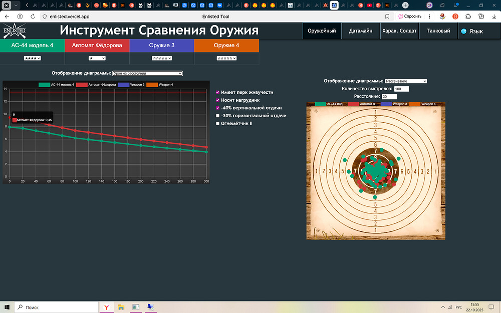Open the star rating dropdown under АС-44 модель 4
Screen dimensions: 501x313
tap(32, 58)
